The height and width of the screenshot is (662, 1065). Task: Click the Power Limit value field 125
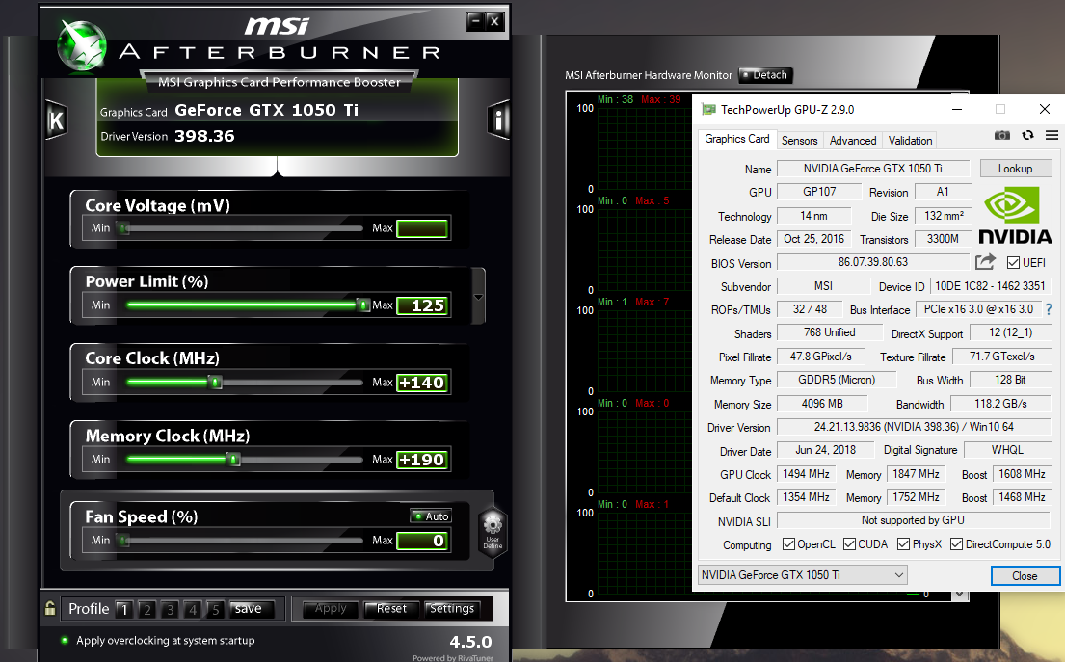[422, 305]
